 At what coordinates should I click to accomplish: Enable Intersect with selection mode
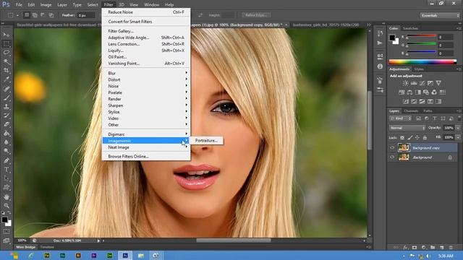pyautogui.click(x=51, y=14)
